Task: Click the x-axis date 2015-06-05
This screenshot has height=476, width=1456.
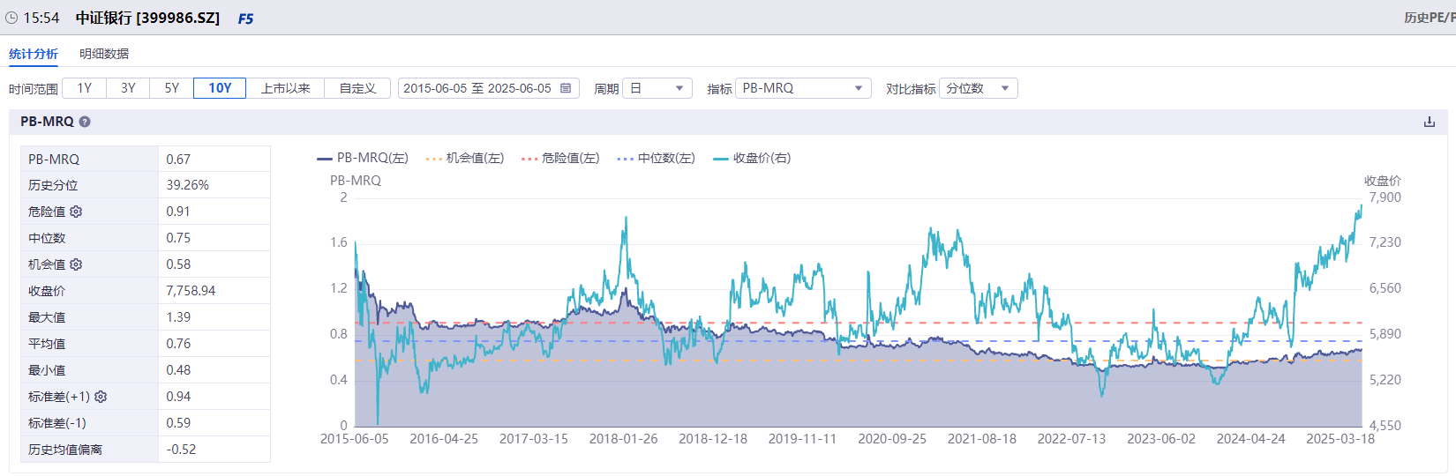Action: 354,439
